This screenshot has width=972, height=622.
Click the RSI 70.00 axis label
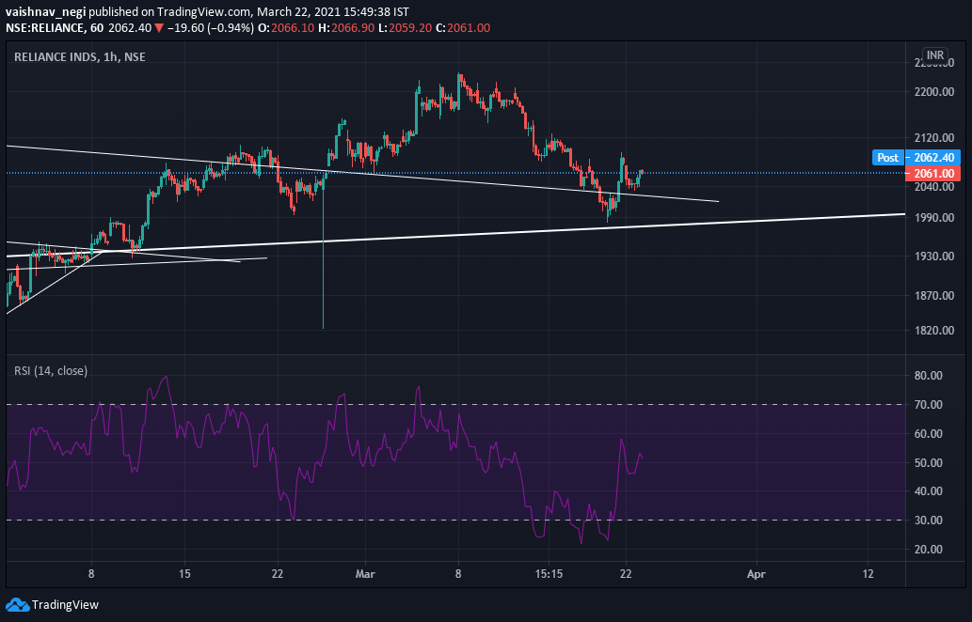[x=928, y=404]
